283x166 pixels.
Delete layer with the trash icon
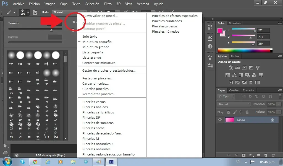(273, 155)
